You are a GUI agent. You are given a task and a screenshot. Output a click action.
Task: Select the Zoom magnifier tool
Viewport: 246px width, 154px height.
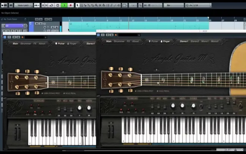click(x=96, y=5)
